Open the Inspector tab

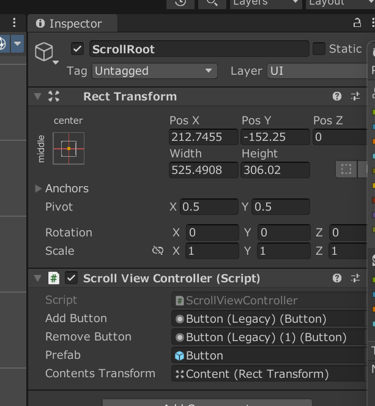click(72, 24)
